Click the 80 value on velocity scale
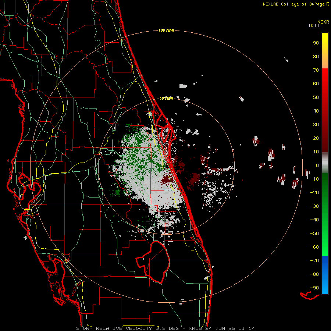 click(x=316, y=57)
